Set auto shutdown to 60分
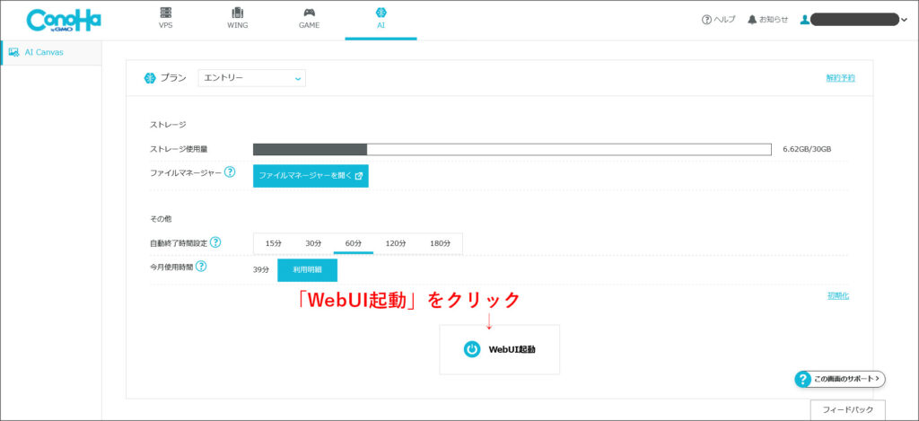 354,243
